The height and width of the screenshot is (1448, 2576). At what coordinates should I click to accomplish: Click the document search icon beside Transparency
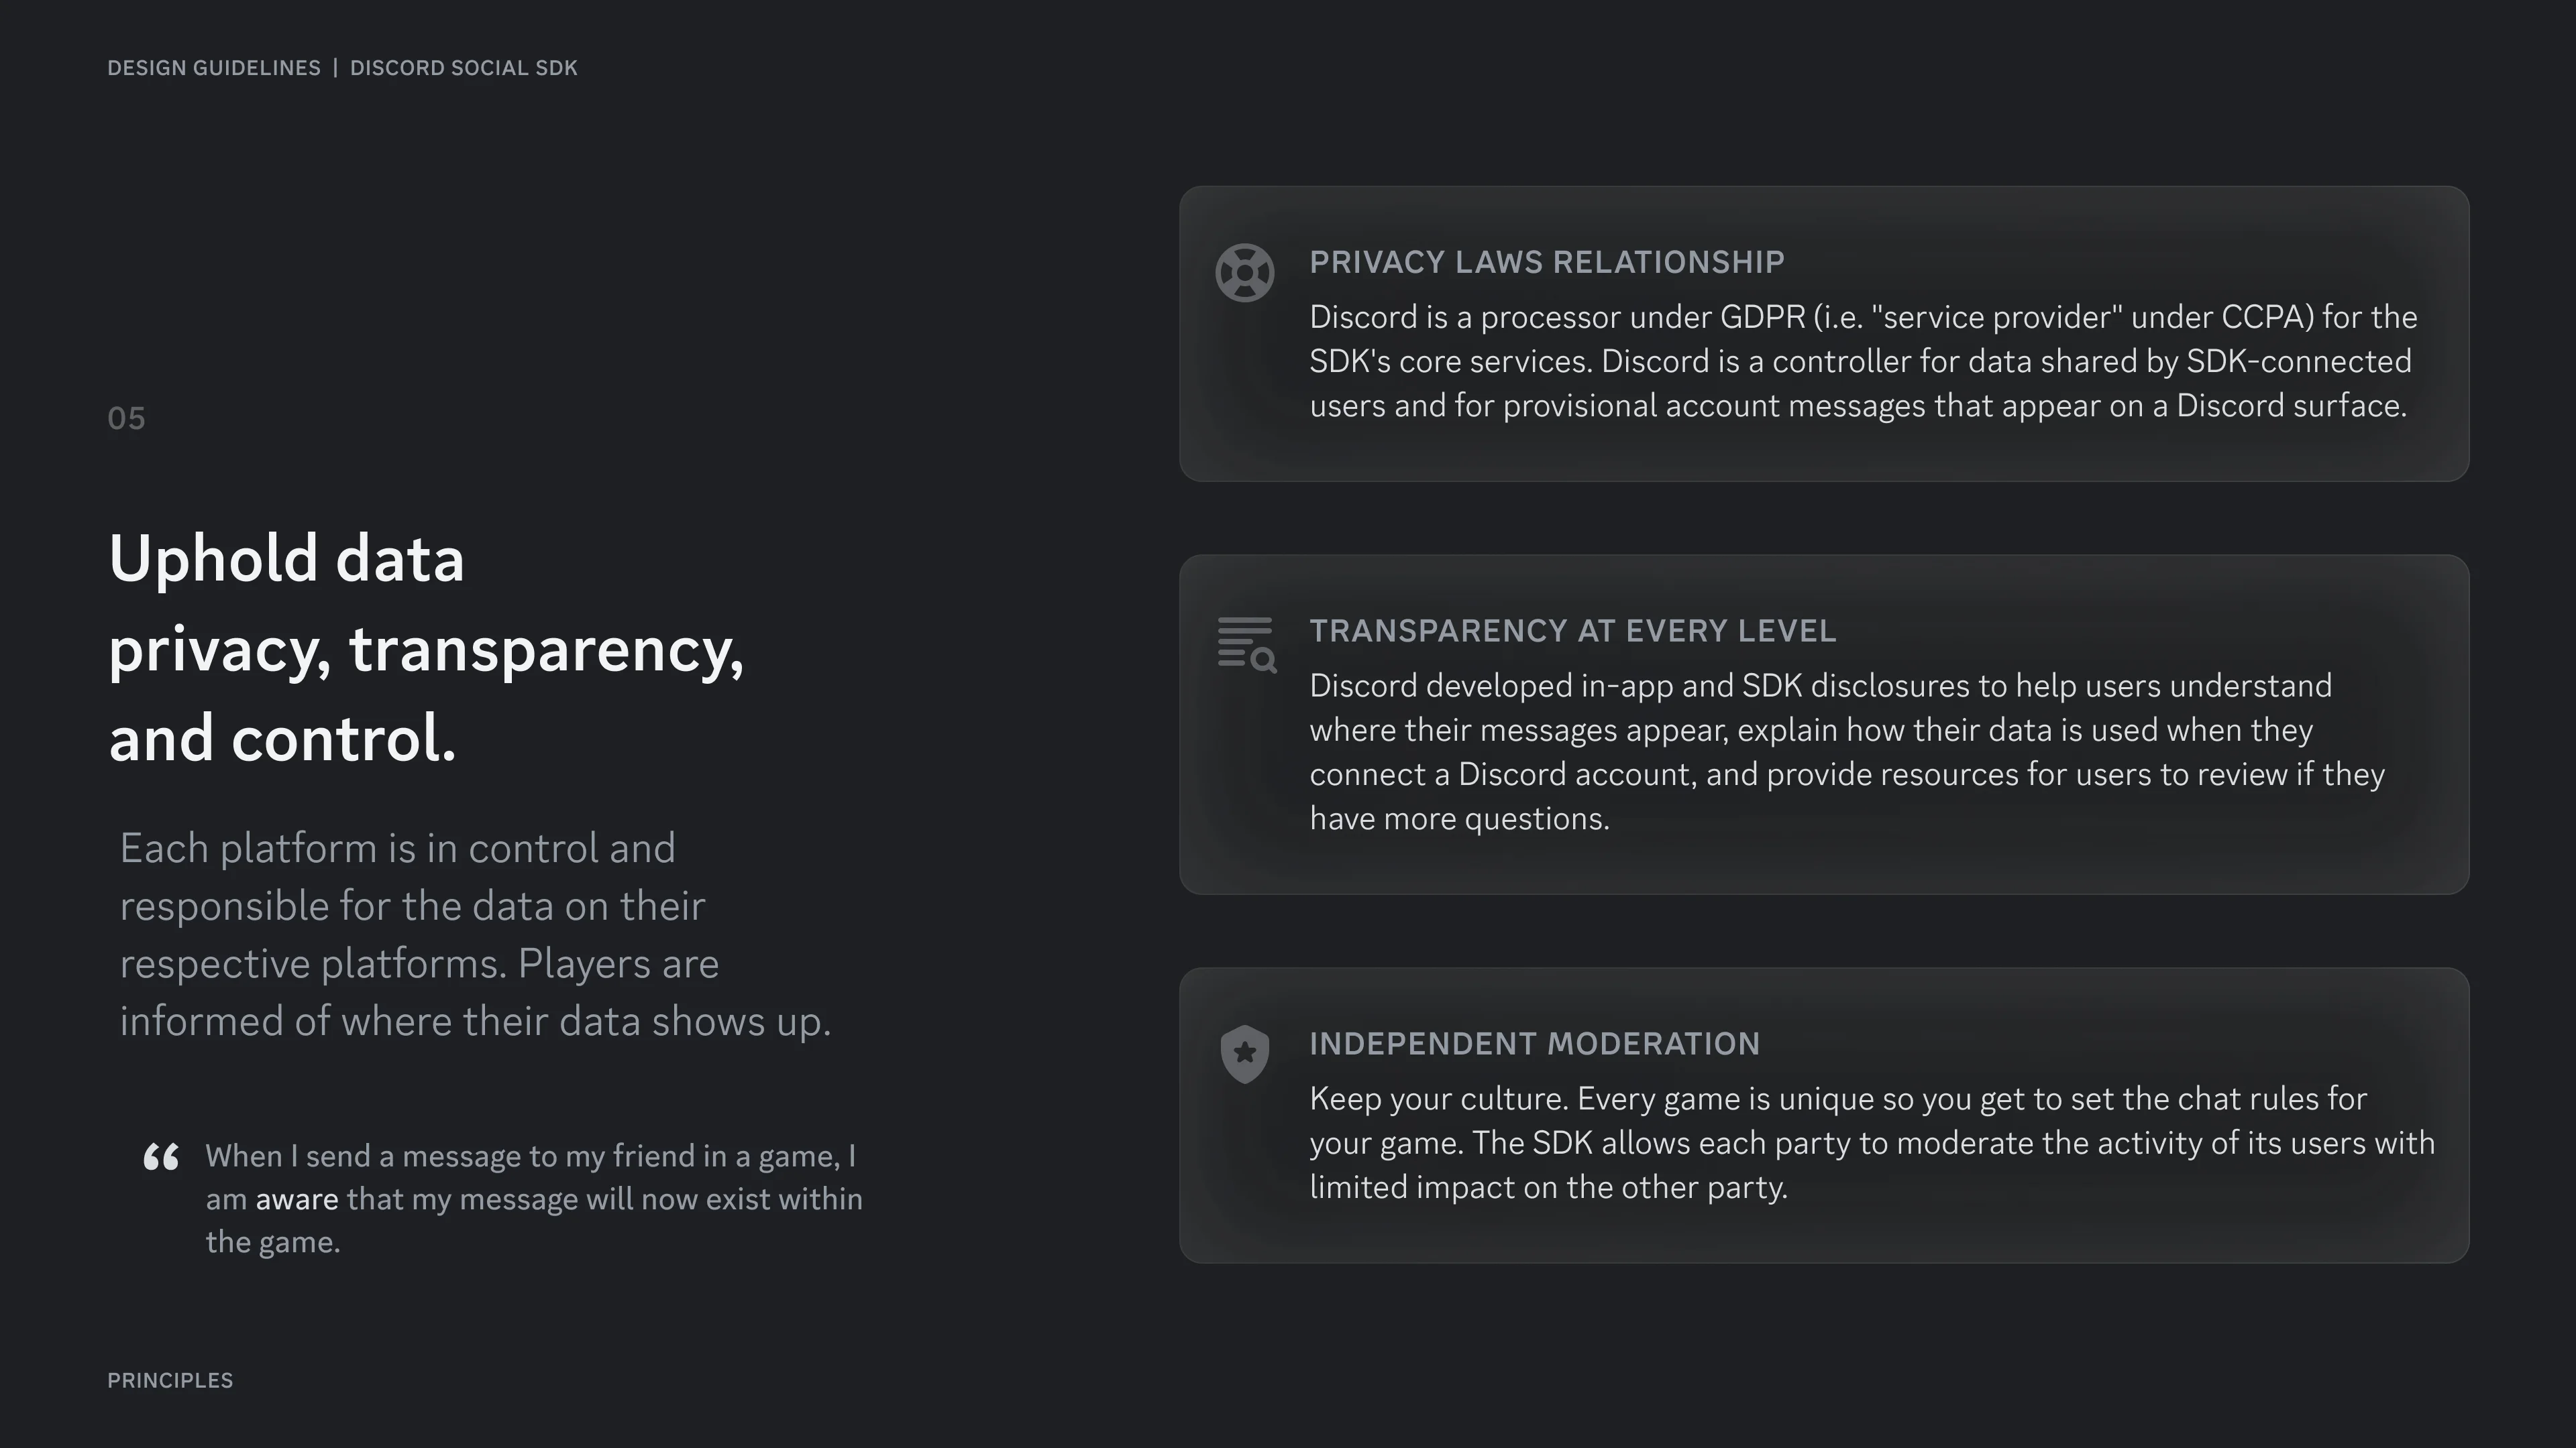(1246, 644)
